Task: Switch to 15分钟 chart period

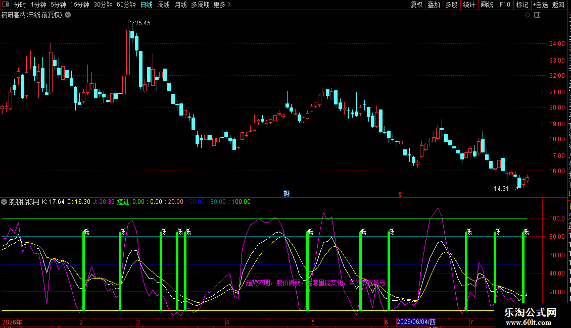Action: pos(80,5)
